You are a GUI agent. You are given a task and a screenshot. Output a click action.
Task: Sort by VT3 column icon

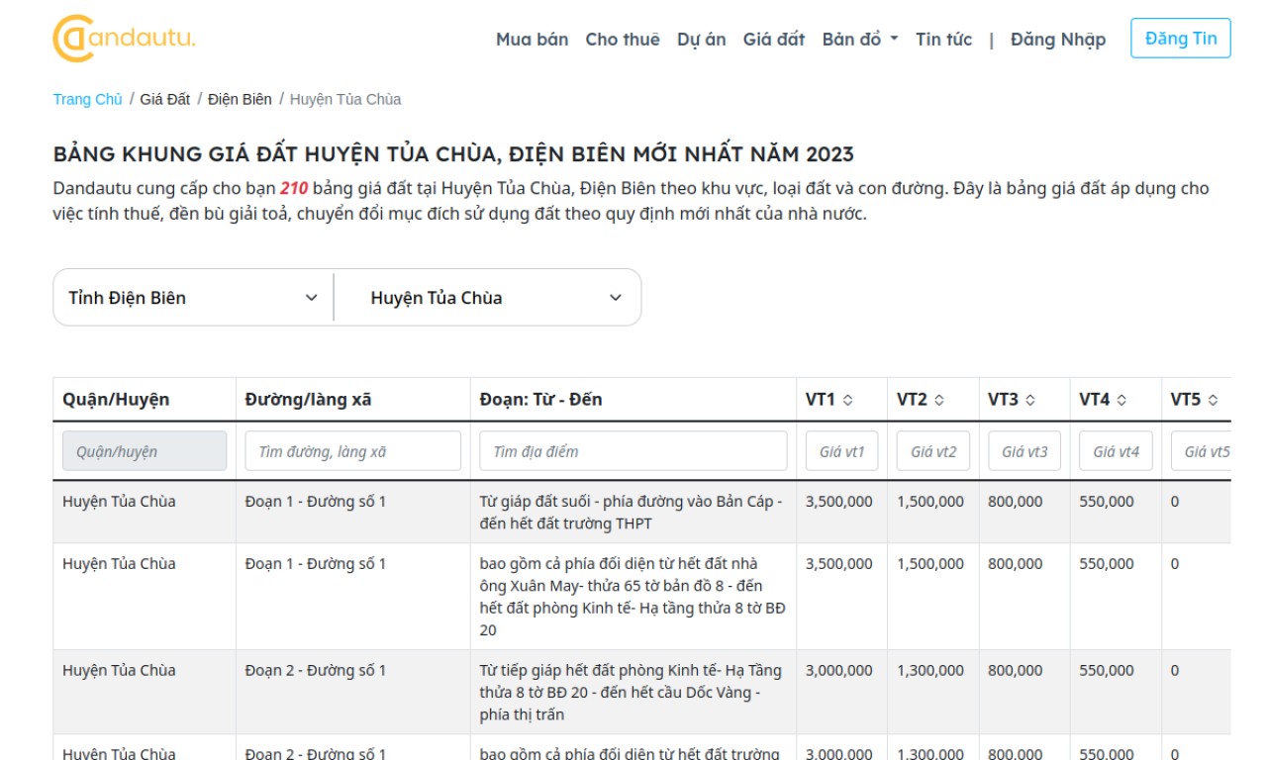1030,400
